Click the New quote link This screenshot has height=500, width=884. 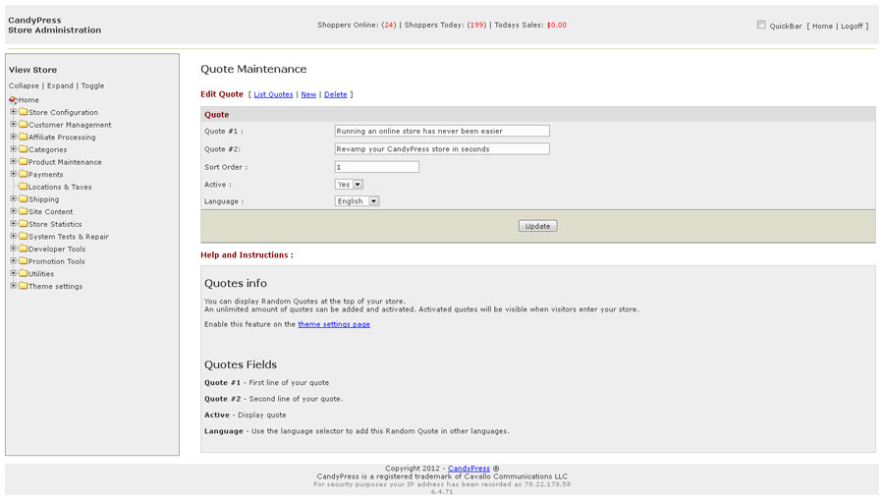[308, 94]
